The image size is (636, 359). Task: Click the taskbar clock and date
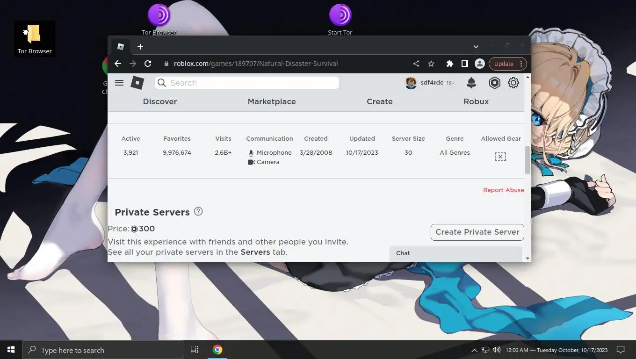point(556,350)
